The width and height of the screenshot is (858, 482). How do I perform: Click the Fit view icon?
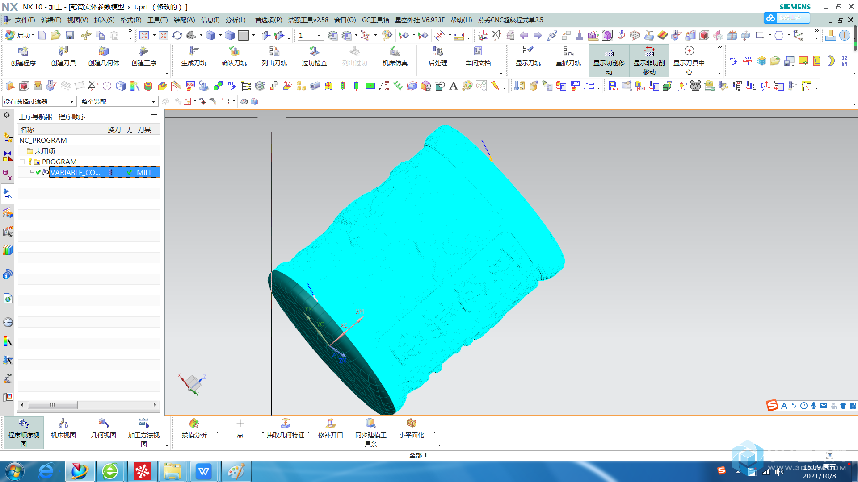click(x=144, y=35)
